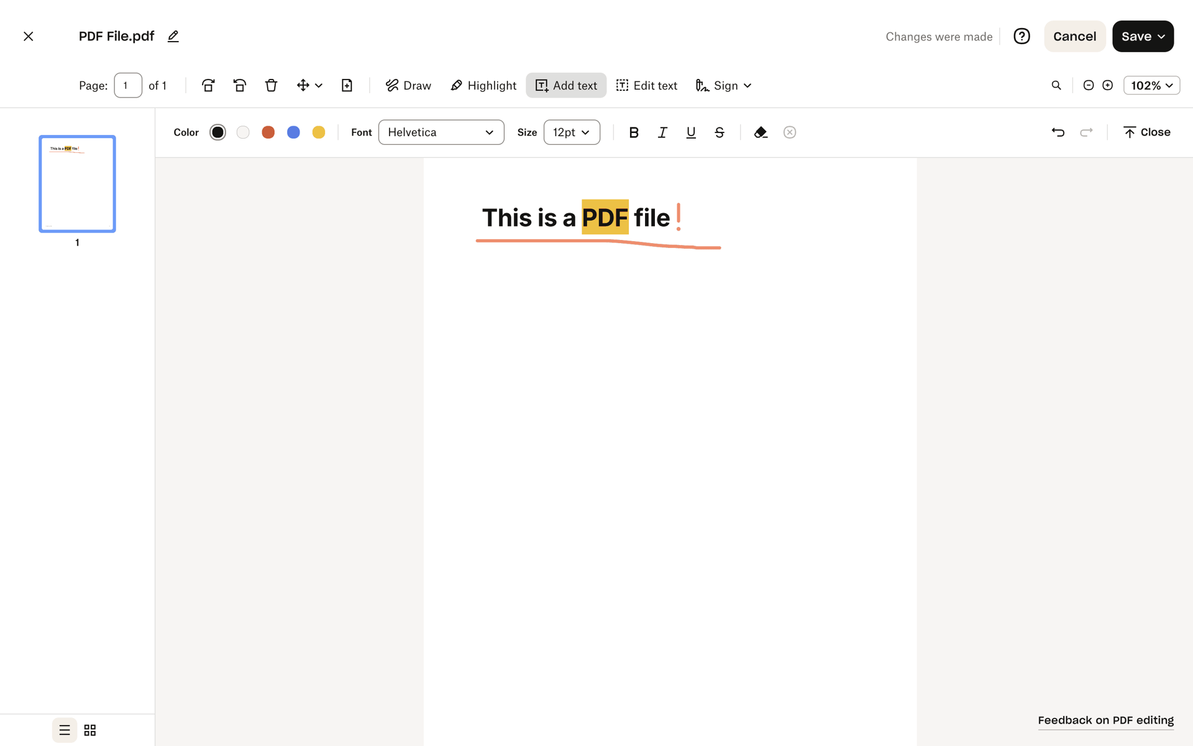Open the 102% zoom level dropdown
This screenshot has height=746, width=1193.
(x=1151, y=85)
